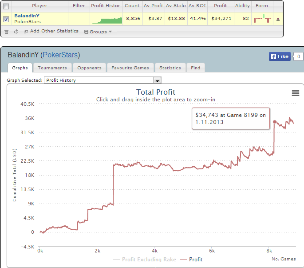This screenshot has width=304, height=268.
Task: Remove BalandinY row with x icon
Action: click(x=278, y=19)
